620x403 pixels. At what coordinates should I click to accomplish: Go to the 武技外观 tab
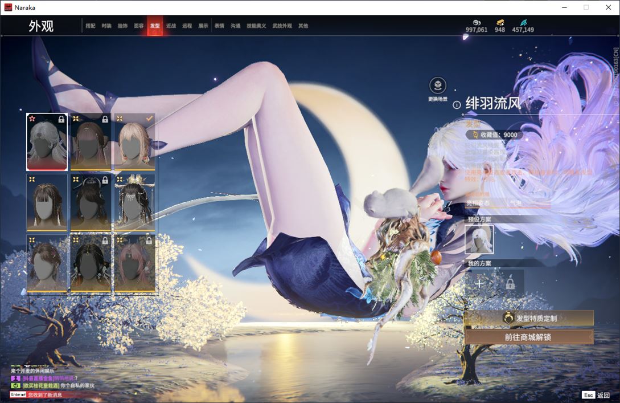point(282,26)
